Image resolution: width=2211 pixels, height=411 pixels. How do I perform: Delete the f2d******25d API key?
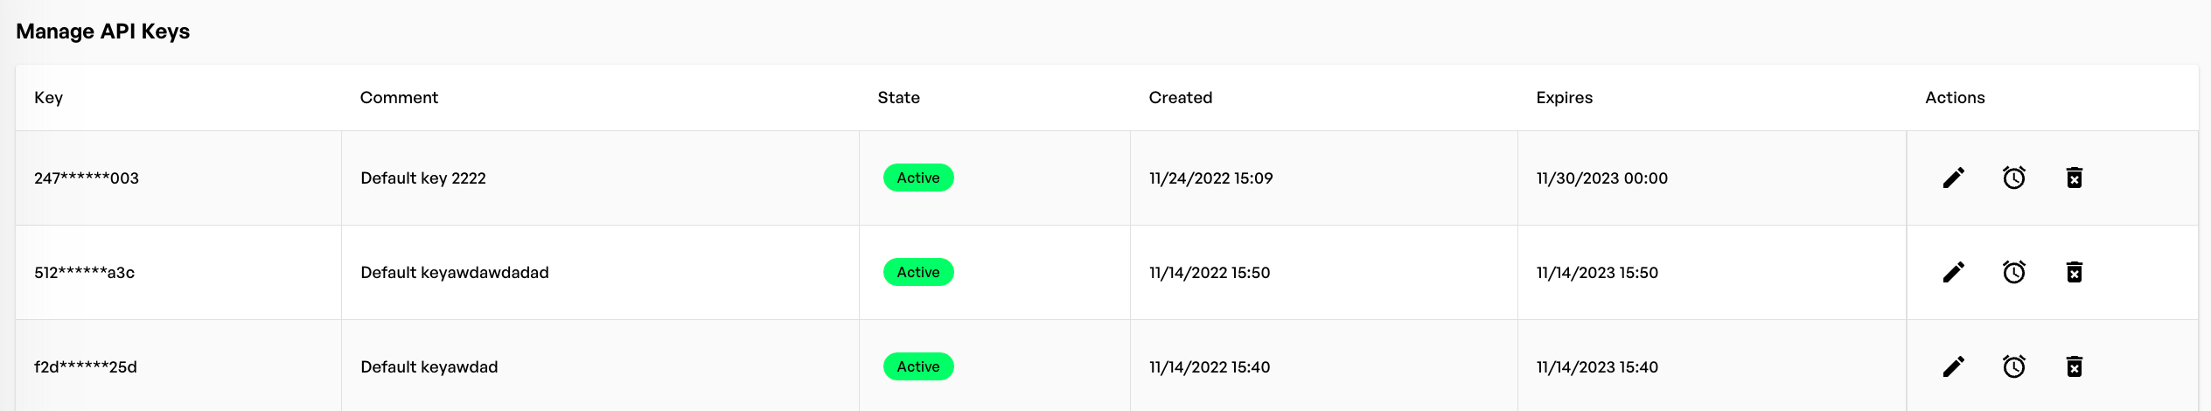coord(2074,367)
